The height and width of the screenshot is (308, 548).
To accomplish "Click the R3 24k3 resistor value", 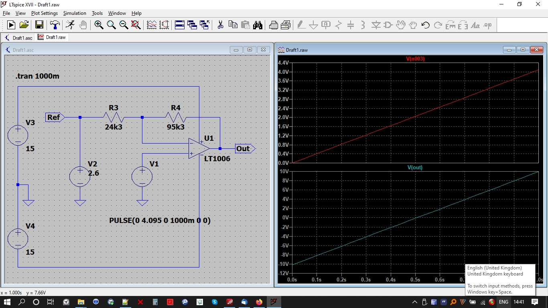I will [114, 127].
